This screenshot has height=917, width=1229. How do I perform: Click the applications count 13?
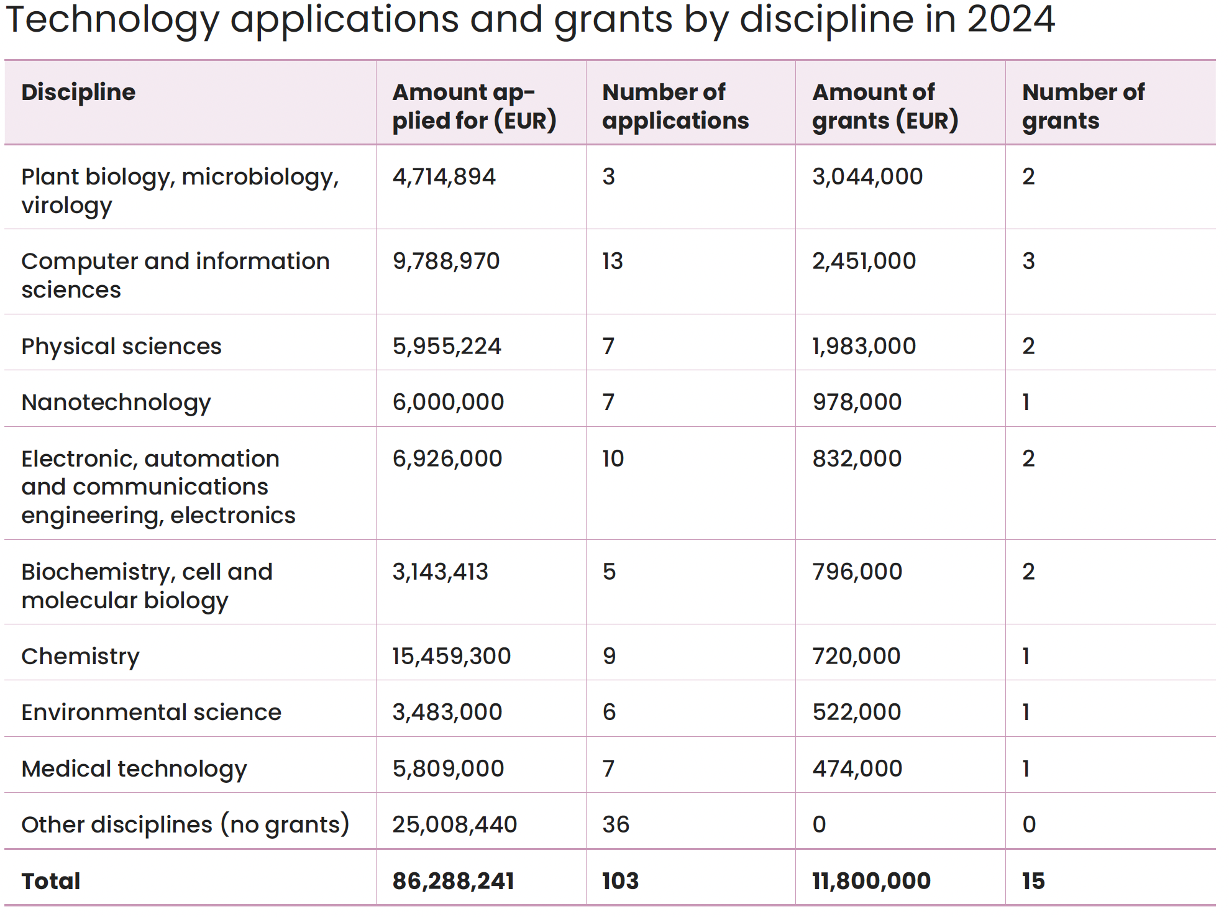pyautogui.click(x=613, y=262)
